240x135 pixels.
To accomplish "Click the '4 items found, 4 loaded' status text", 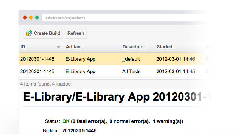I will click(x=45, y=84).
